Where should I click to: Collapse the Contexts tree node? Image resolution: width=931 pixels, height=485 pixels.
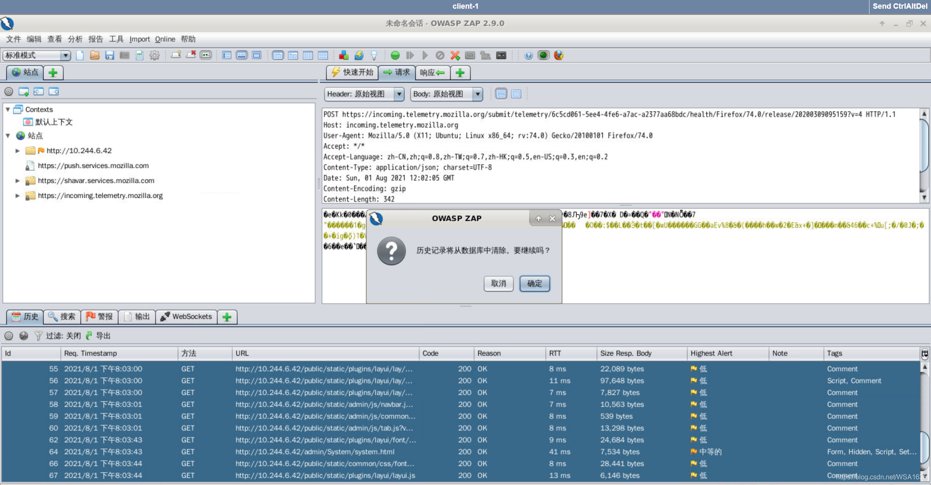point(8,109)
